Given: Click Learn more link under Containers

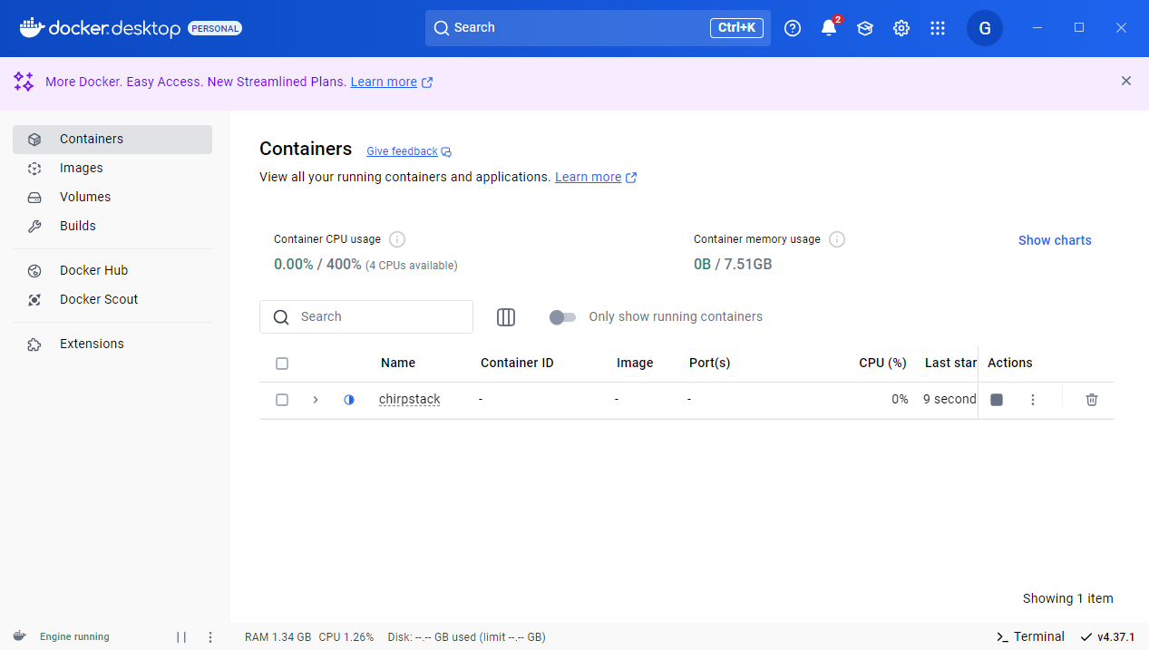Looking at the screenshot, I should [x=588, y=178].
